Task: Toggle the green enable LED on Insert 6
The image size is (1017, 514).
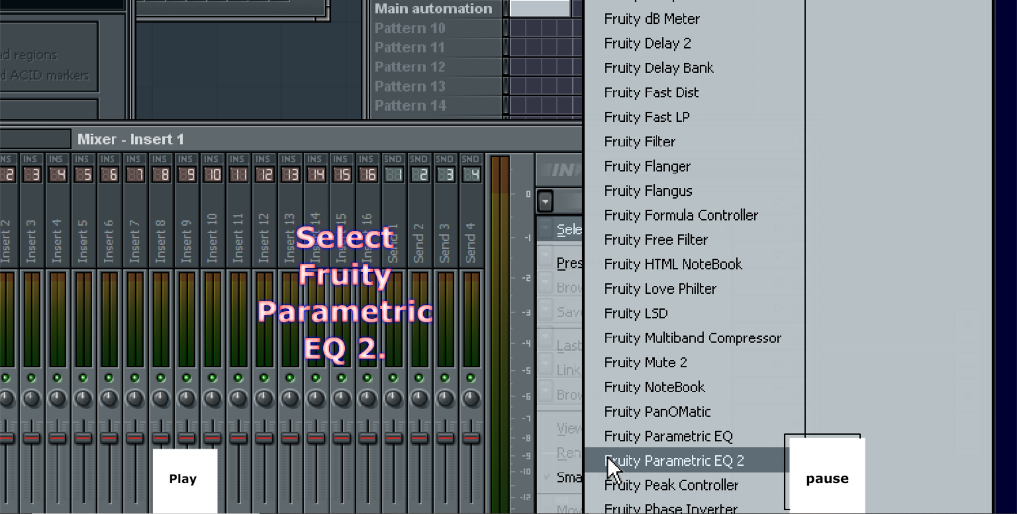Action: (x=109, y=378)
